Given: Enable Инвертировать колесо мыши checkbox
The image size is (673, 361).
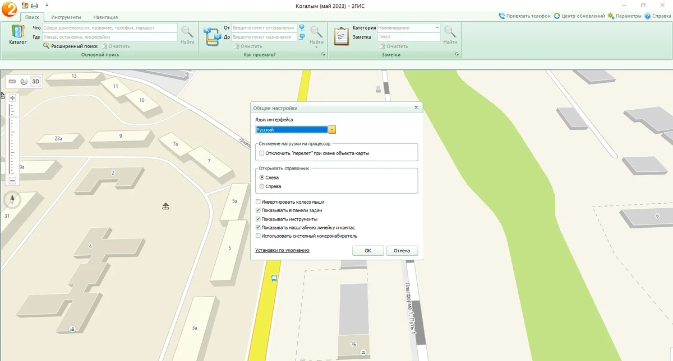Looking at the screenshot, I should click(x=258, y=202).
